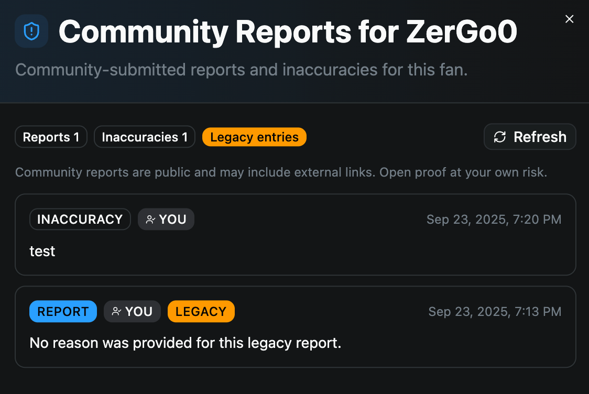589x394 pixels.
Task: Click the orange LEGACY badge
Action: tap(201, 312)
